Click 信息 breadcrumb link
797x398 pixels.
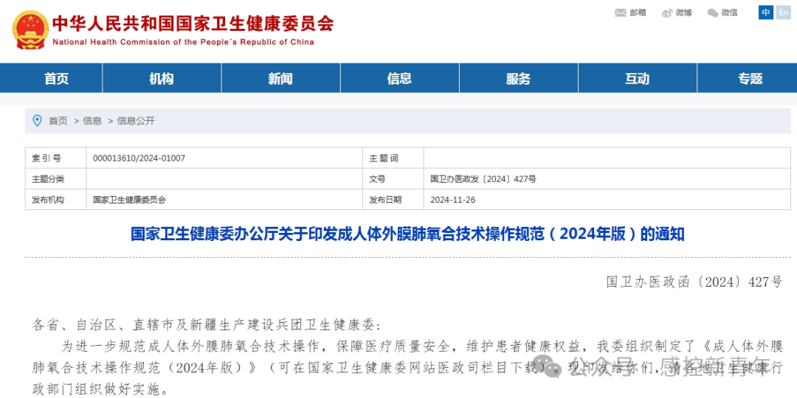pyautogui.click(x=92, y=121)
